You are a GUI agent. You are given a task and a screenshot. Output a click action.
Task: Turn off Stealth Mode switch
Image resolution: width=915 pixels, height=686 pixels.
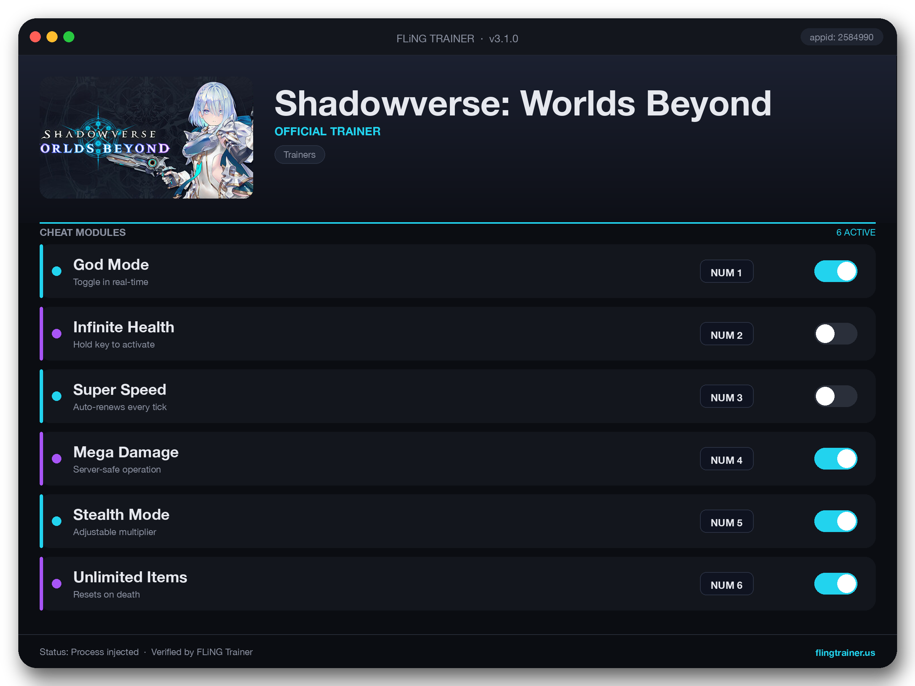coord(836,521)
